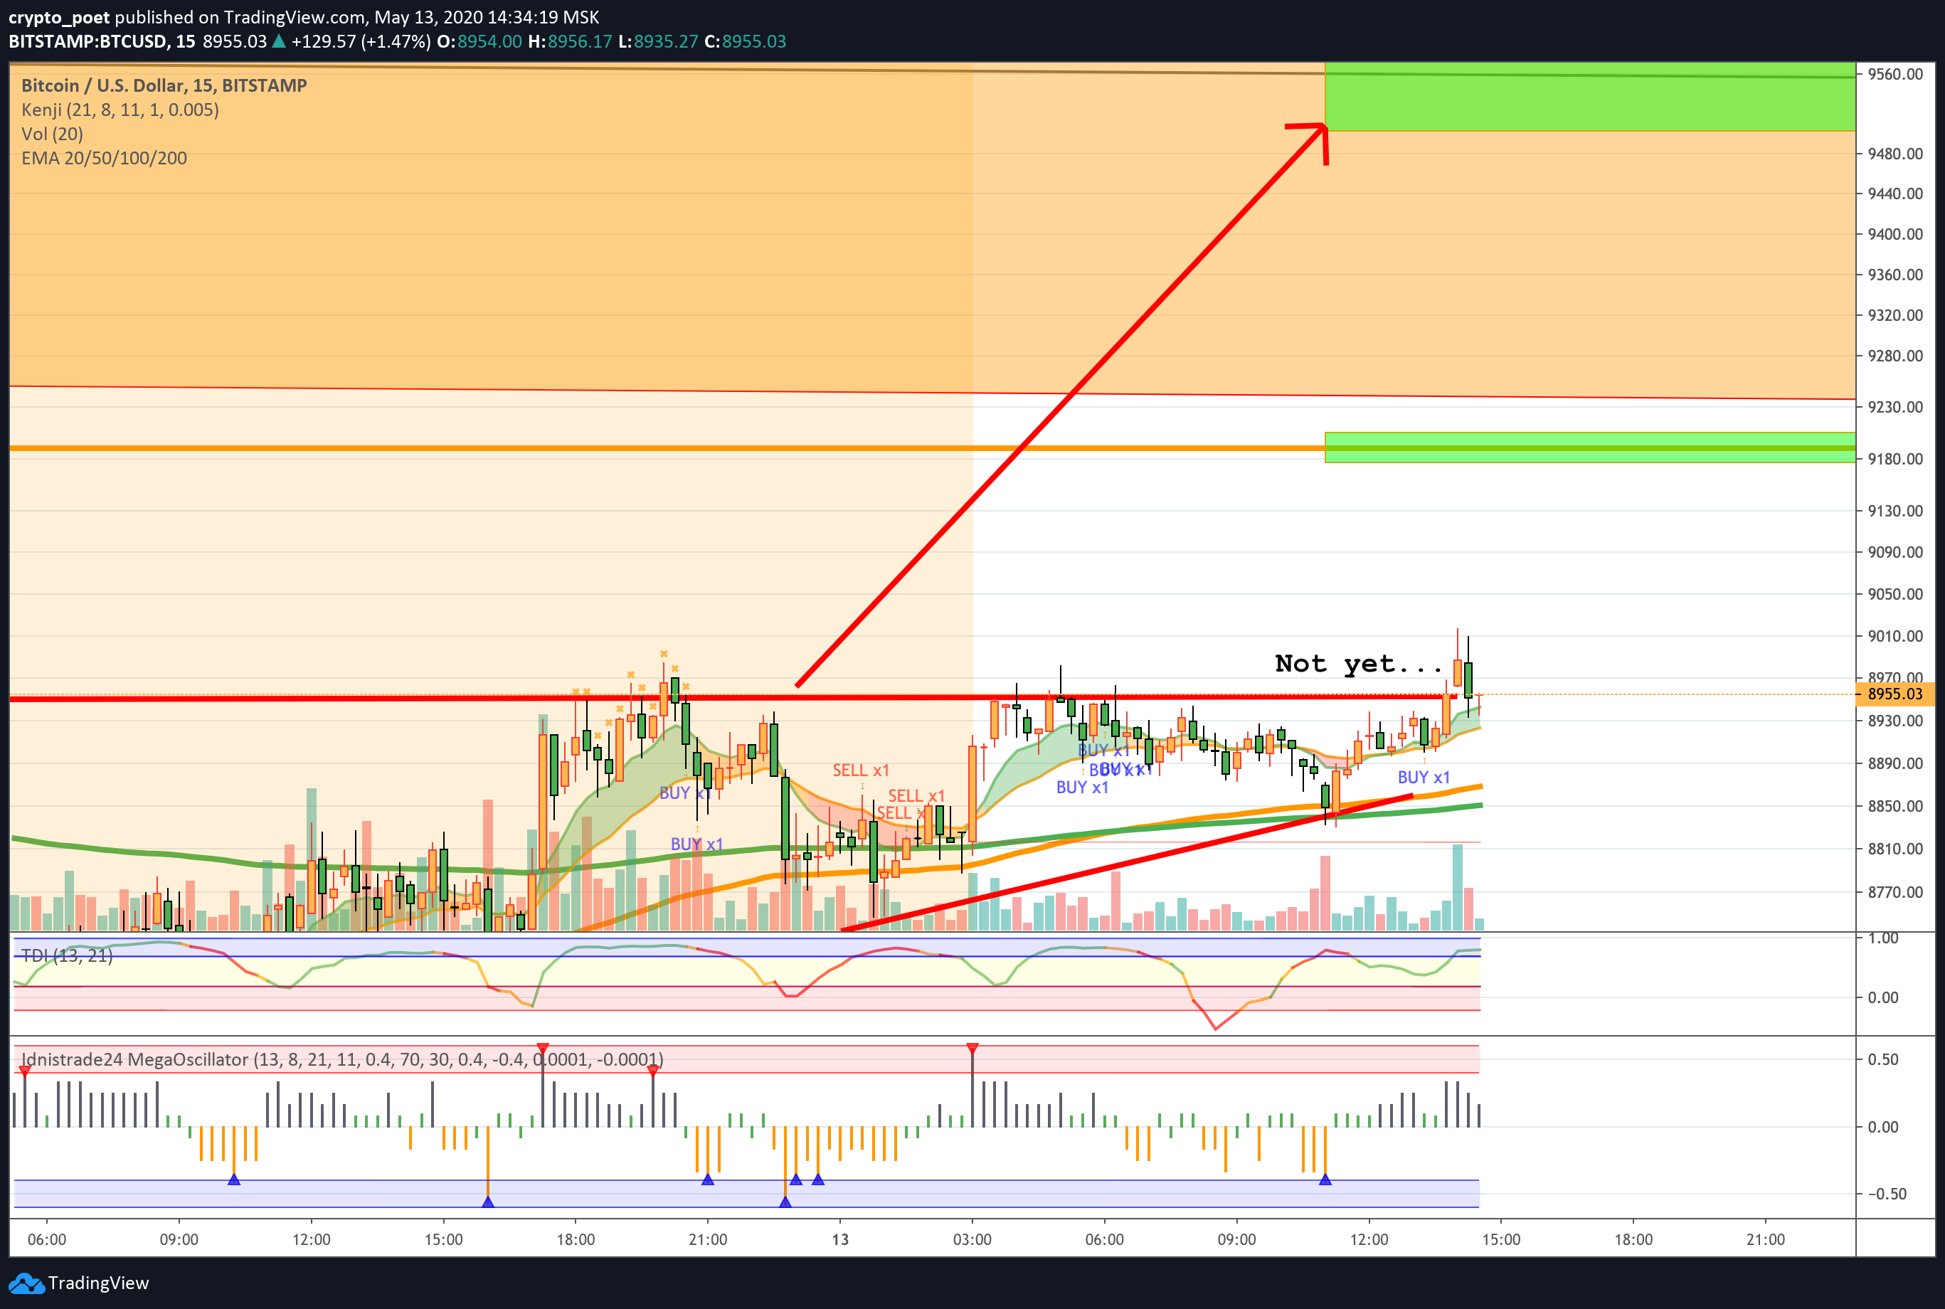1945x1309 pixels.
Task: Click the 9560.00 price axis label
Action: (1895, 74)
